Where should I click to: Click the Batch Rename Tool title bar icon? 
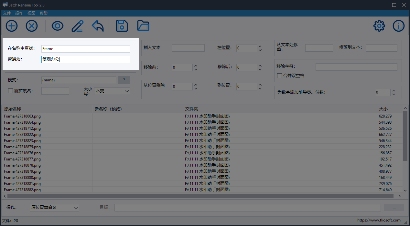click(x=5, y=5)
